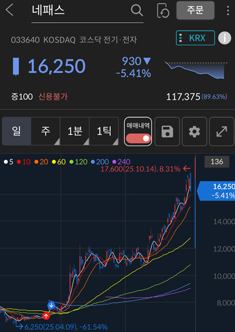Tap the 증100 margin label
This screenshot has height=332, width=235.
(x=22, y=97)
